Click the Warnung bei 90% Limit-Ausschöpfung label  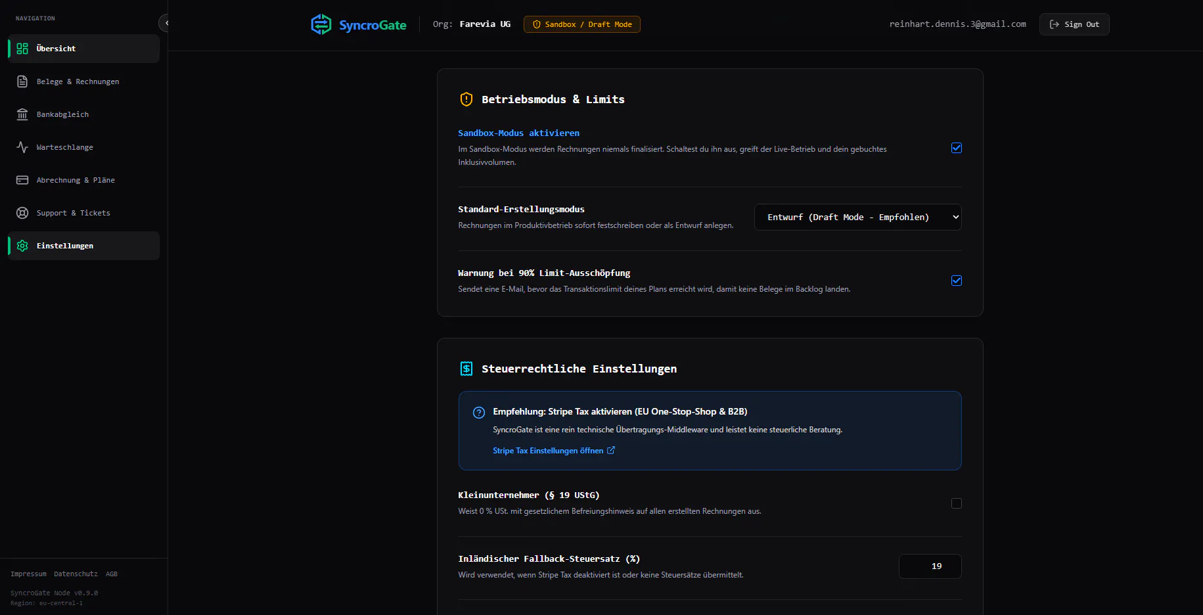(x=544, y=273)
